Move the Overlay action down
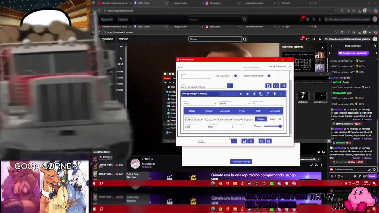The width and height of the screenshot is (379, 213). (x=254, y=94)
